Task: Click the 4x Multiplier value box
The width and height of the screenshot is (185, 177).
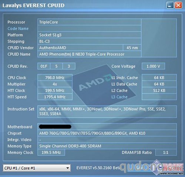Action: pos(55,84)
